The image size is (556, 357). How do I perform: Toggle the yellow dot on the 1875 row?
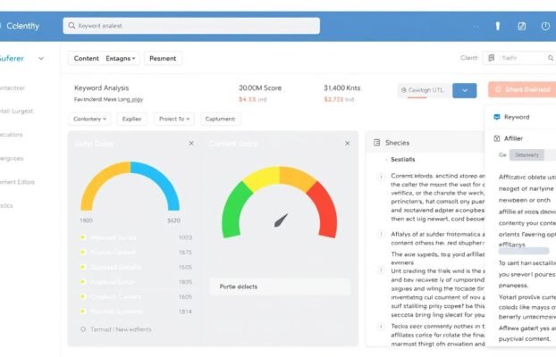pyautogui.click(x=83, y=253)
